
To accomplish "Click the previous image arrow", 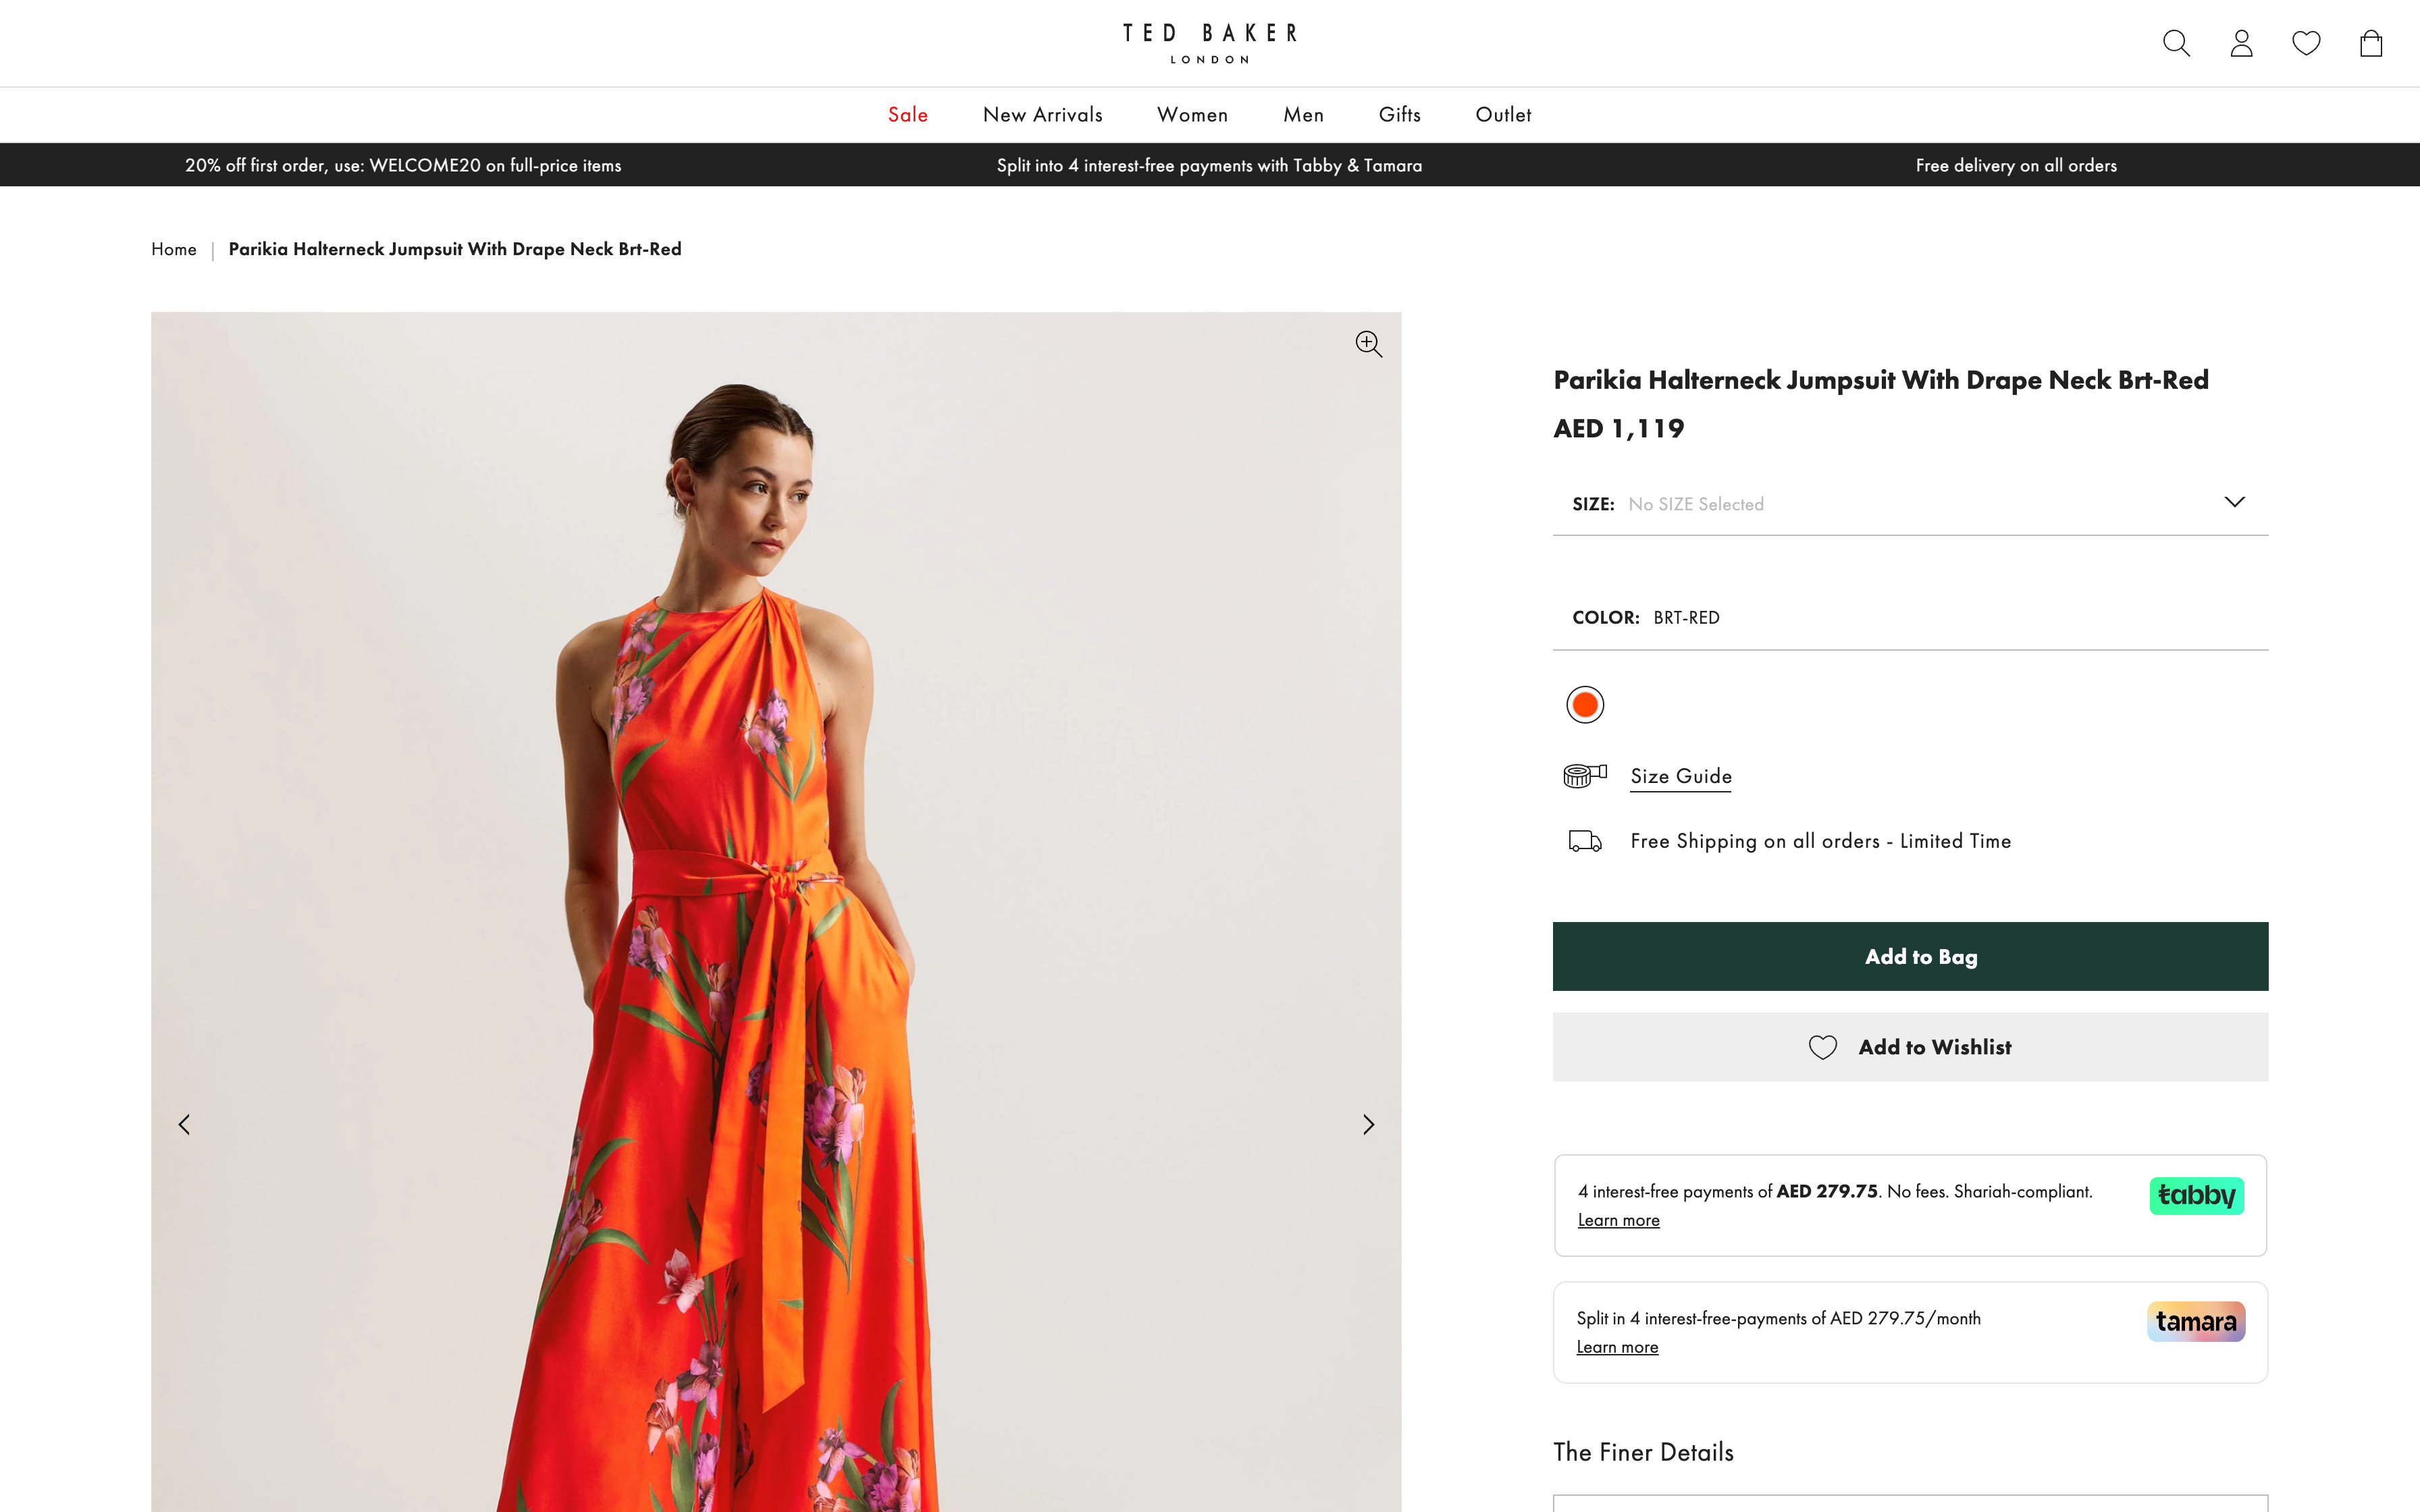I will [185, 1124].
